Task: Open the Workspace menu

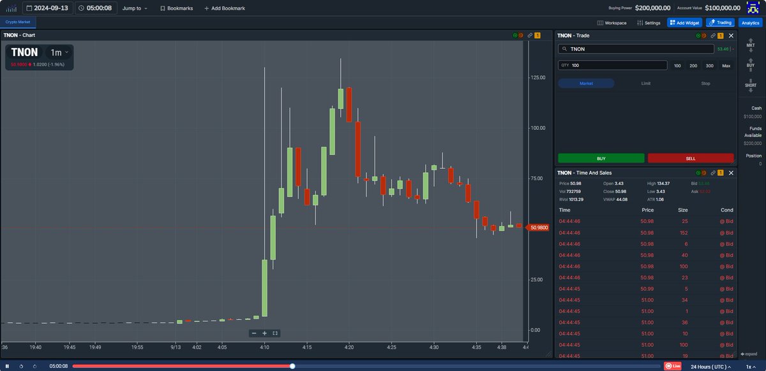Action: click(x=612, y=22)
